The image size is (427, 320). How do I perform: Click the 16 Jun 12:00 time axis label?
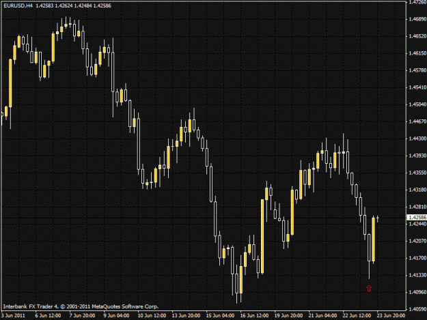click(x=254, y=316)
